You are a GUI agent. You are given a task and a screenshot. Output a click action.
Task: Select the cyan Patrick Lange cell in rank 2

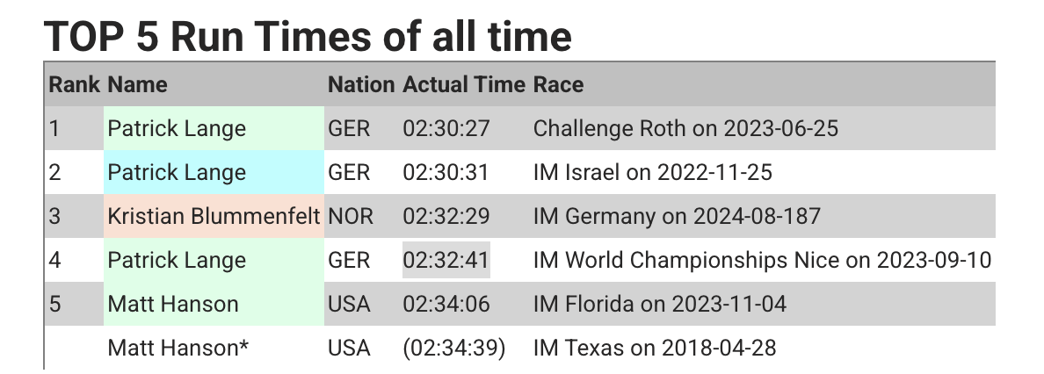pos(177,173)
